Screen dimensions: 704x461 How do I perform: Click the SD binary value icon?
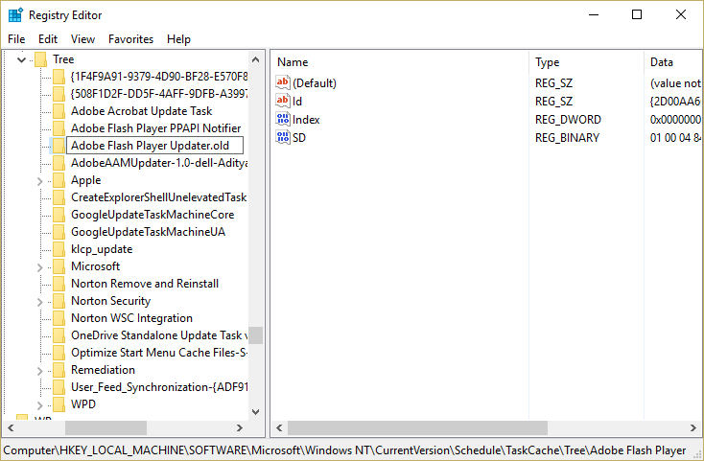point(283,138)
